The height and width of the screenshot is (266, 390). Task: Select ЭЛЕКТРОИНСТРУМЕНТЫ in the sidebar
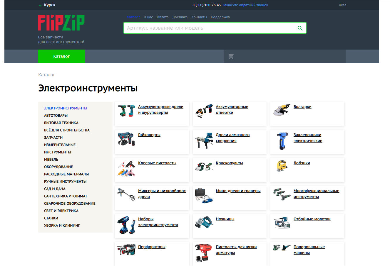click(66, 108)
